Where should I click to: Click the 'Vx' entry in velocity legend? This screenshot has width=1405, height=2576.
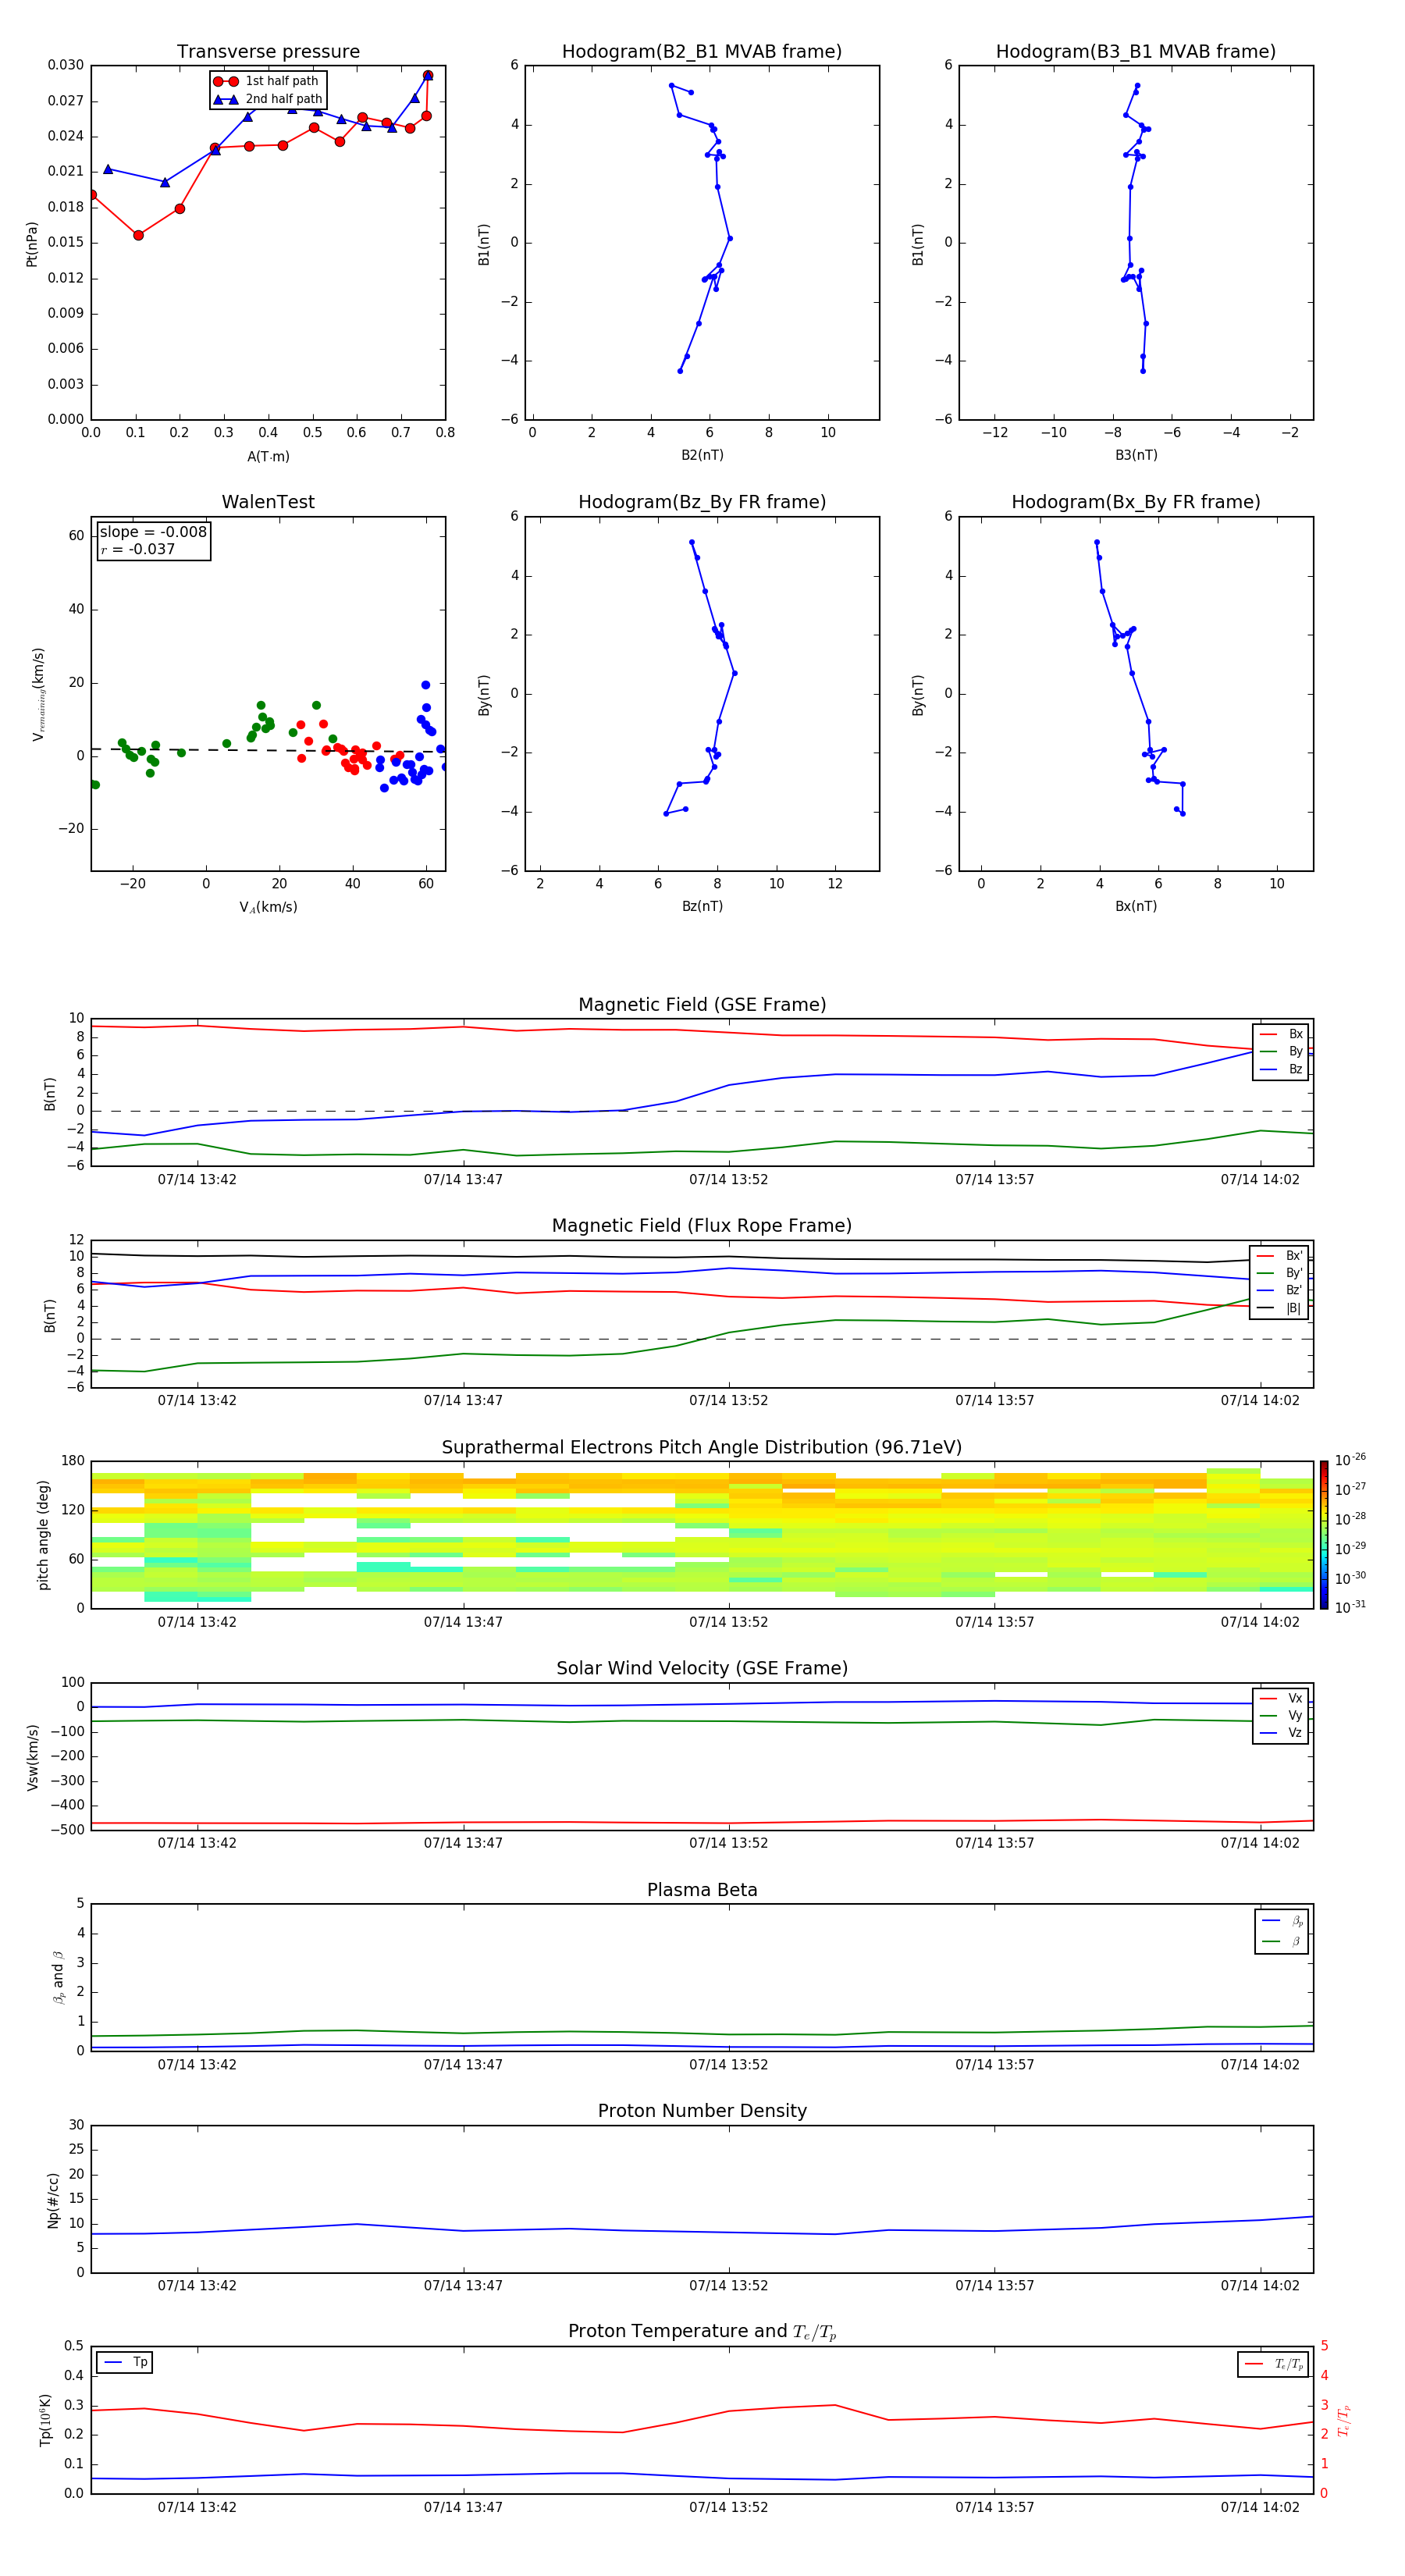(x=1281, y=1698)
